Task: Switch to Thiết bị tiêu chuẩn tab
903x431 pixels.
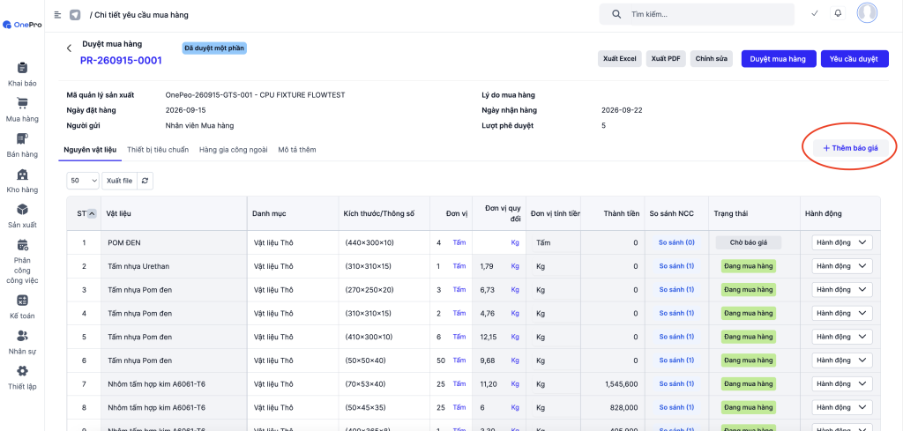Action: click(158, 150)
